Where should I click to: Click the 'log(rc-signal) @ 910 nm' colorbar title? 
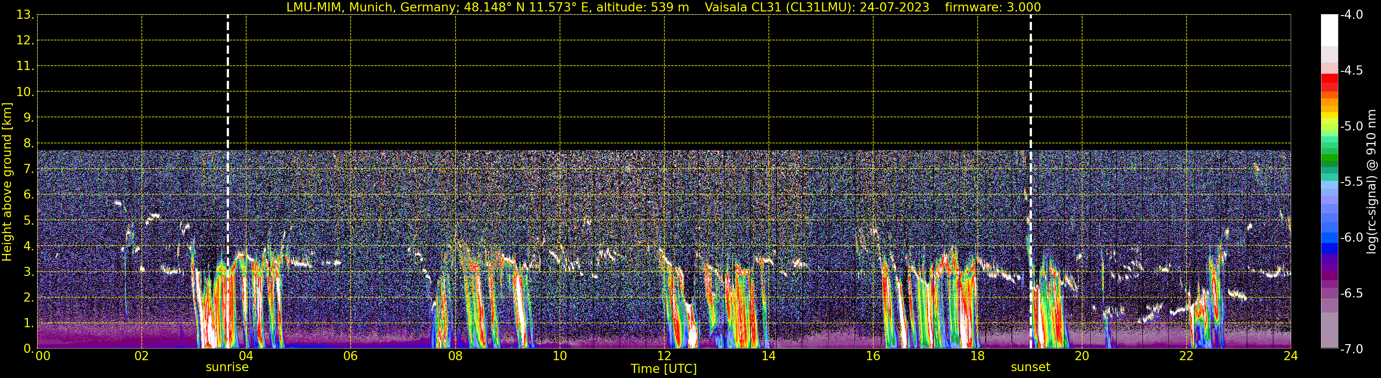click(x=1371, y=182)
